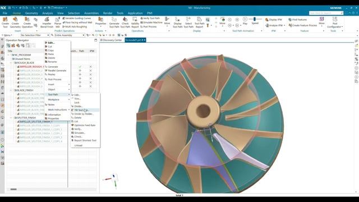Image resolution: width=359 pixels, height=202 pixels.
Task: Choose Divide by Holder in submenu
Action: 85,114
